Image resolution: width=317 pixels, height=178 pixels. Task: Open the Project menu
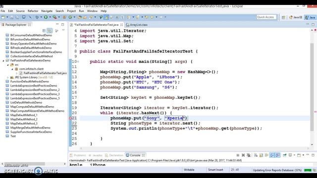click(x=71, y=11)
